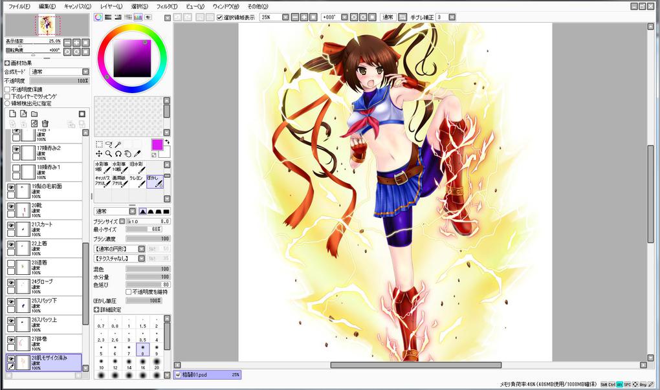
Task: Click the brush size value field
Action: pos(148,221)
